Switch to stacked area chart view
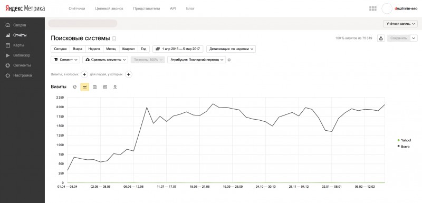The image size is (422, 203). click(x=95, y=87)
